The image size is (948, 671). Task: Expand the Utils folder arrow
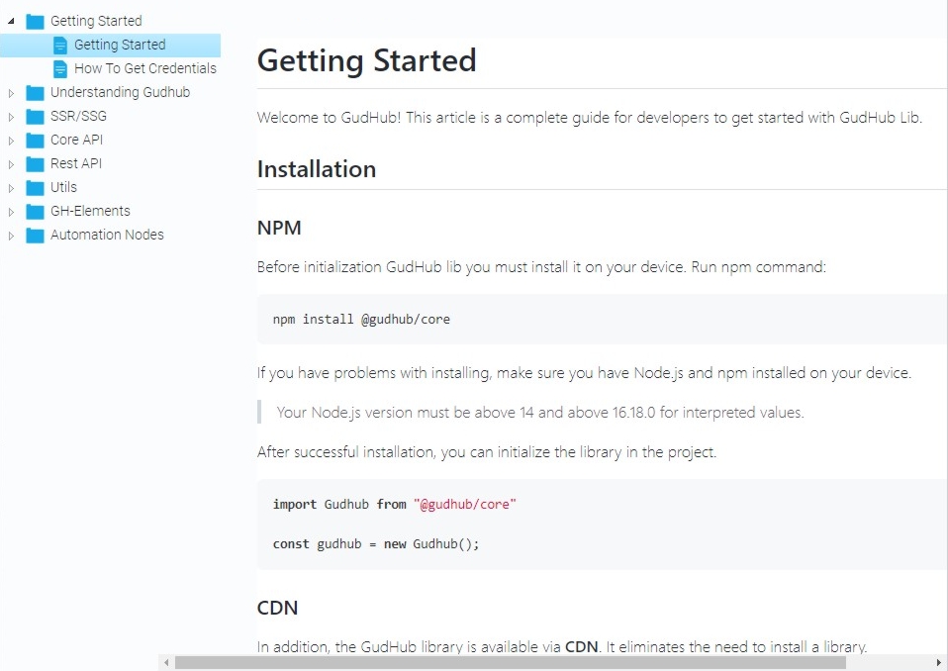click(11, 188)
